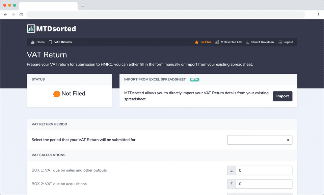This screenshot has width=324, height=195.
Task: Click the MTDsorted logo icon
Action: (31, 29)
